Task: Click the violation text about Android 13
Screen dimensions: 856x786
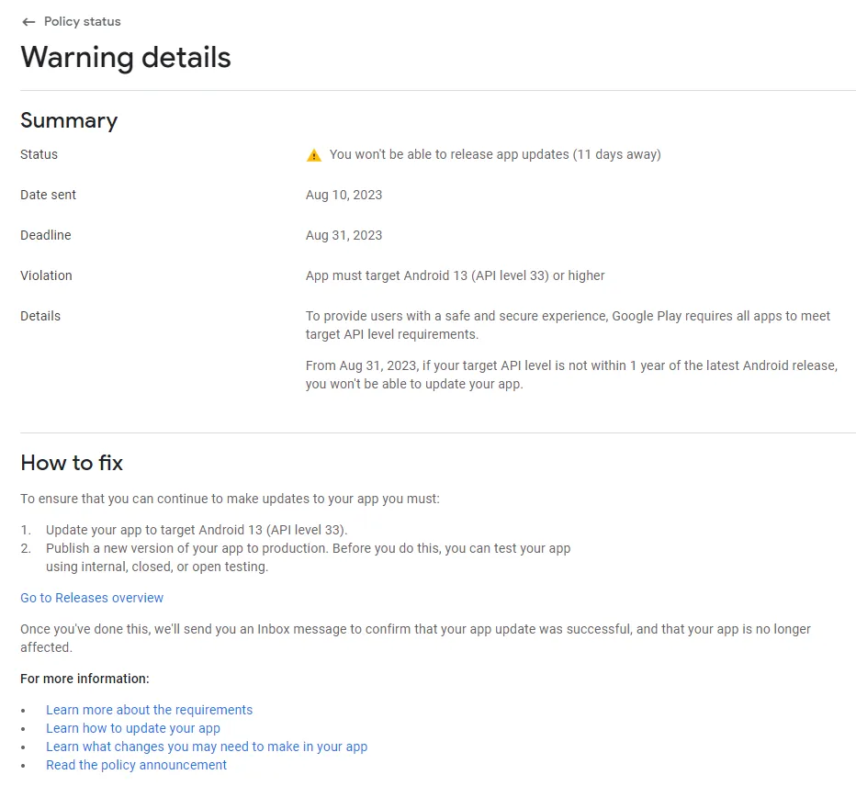Action: click(x=455, y=275)
